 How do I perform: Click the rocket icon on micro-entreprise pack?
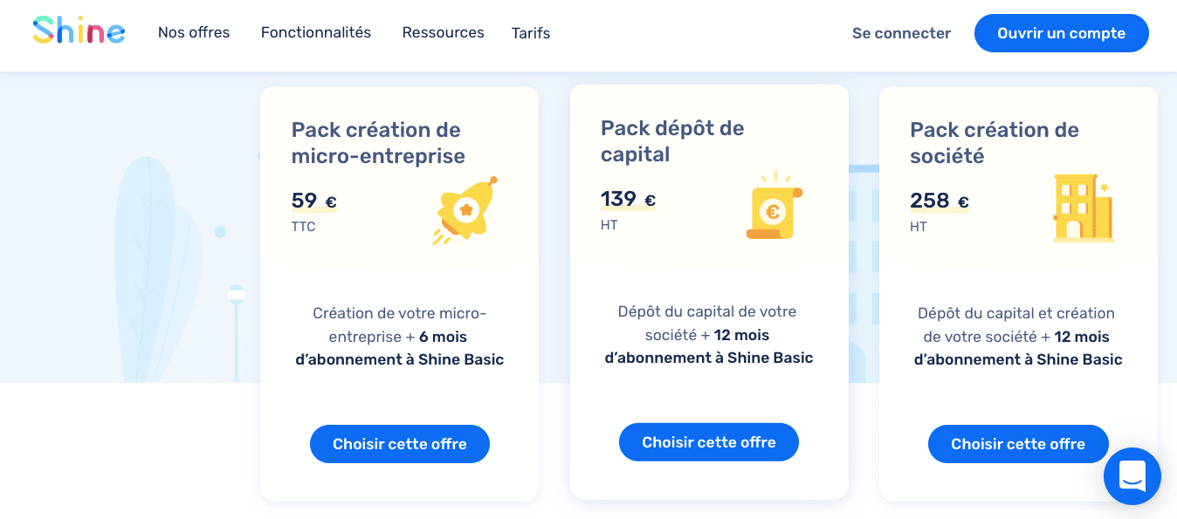(x=465, y=209)
